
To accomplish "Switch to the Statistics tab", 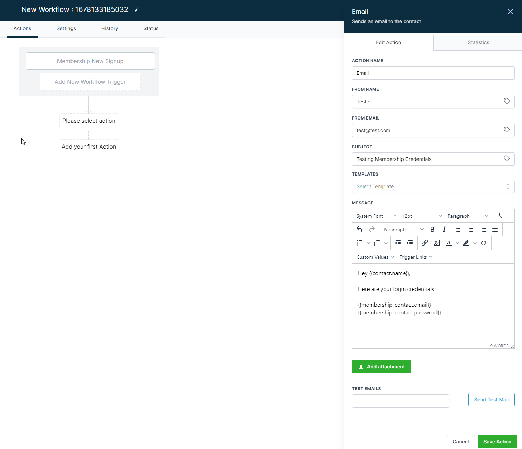I will (478, 42).
